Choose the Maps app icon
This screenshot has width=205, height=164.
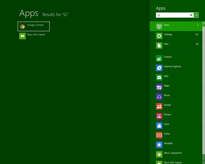(159, 87)
